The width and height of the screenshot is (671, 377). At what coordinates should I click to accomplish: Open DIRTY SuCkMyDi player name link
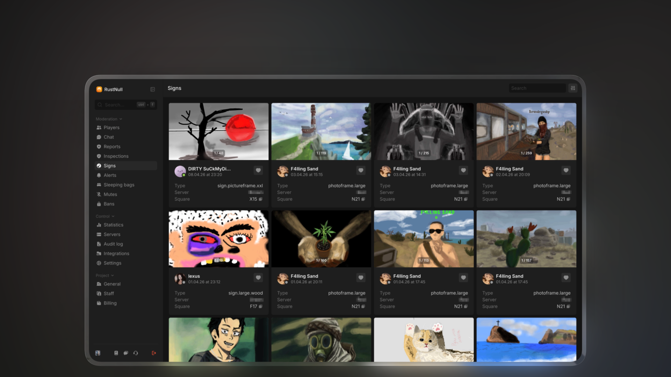coord(209,169)
